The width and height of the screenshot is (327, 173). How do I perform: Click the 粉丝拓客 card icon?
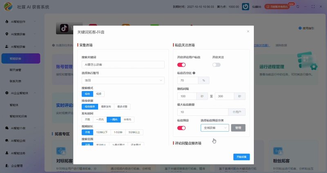[278, 151]
